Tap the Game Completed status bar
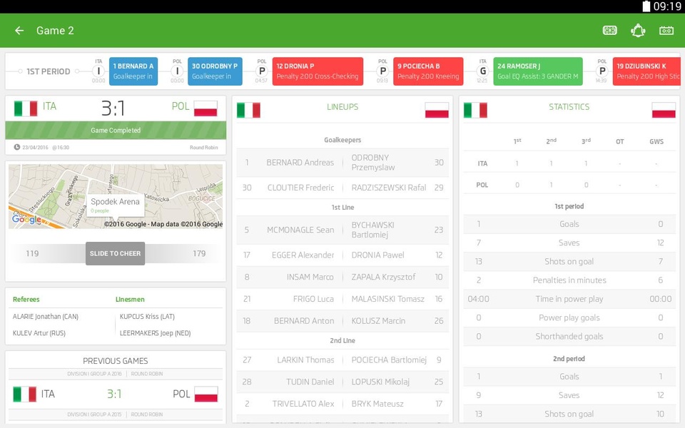 (x=116, y=130)
